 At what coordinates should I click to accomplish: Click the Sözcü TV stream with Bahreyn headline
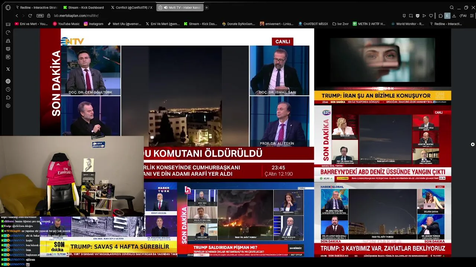383,144
